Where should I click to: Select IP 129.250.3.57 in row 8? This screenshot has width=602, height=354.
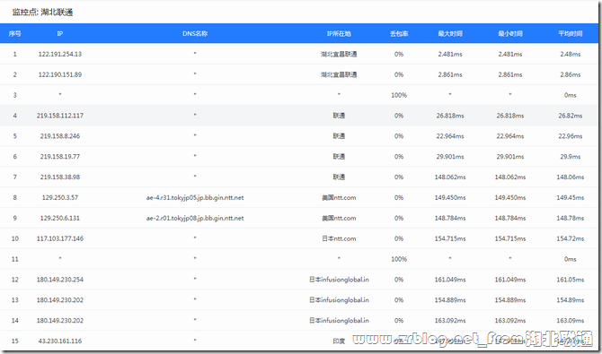pyautogui.click(x=60, y=198)
